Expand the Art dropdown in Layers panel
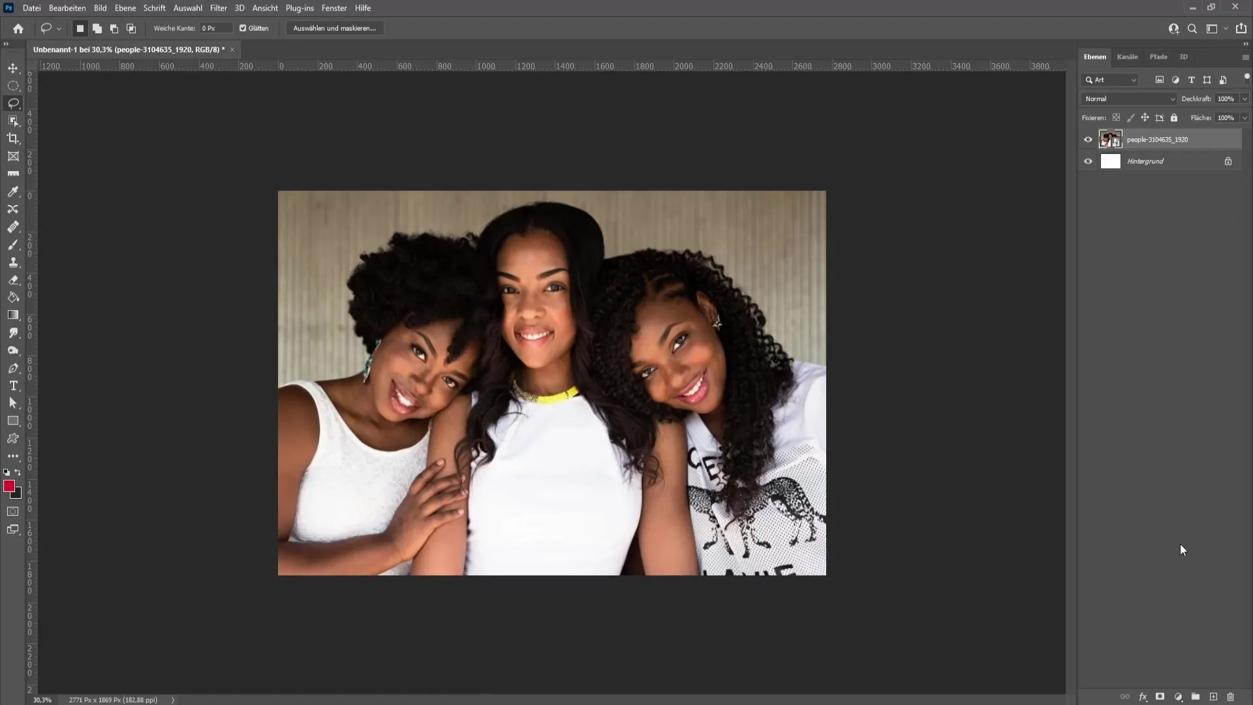This screenshot has width=1253, height=705. click(1134, 79)
